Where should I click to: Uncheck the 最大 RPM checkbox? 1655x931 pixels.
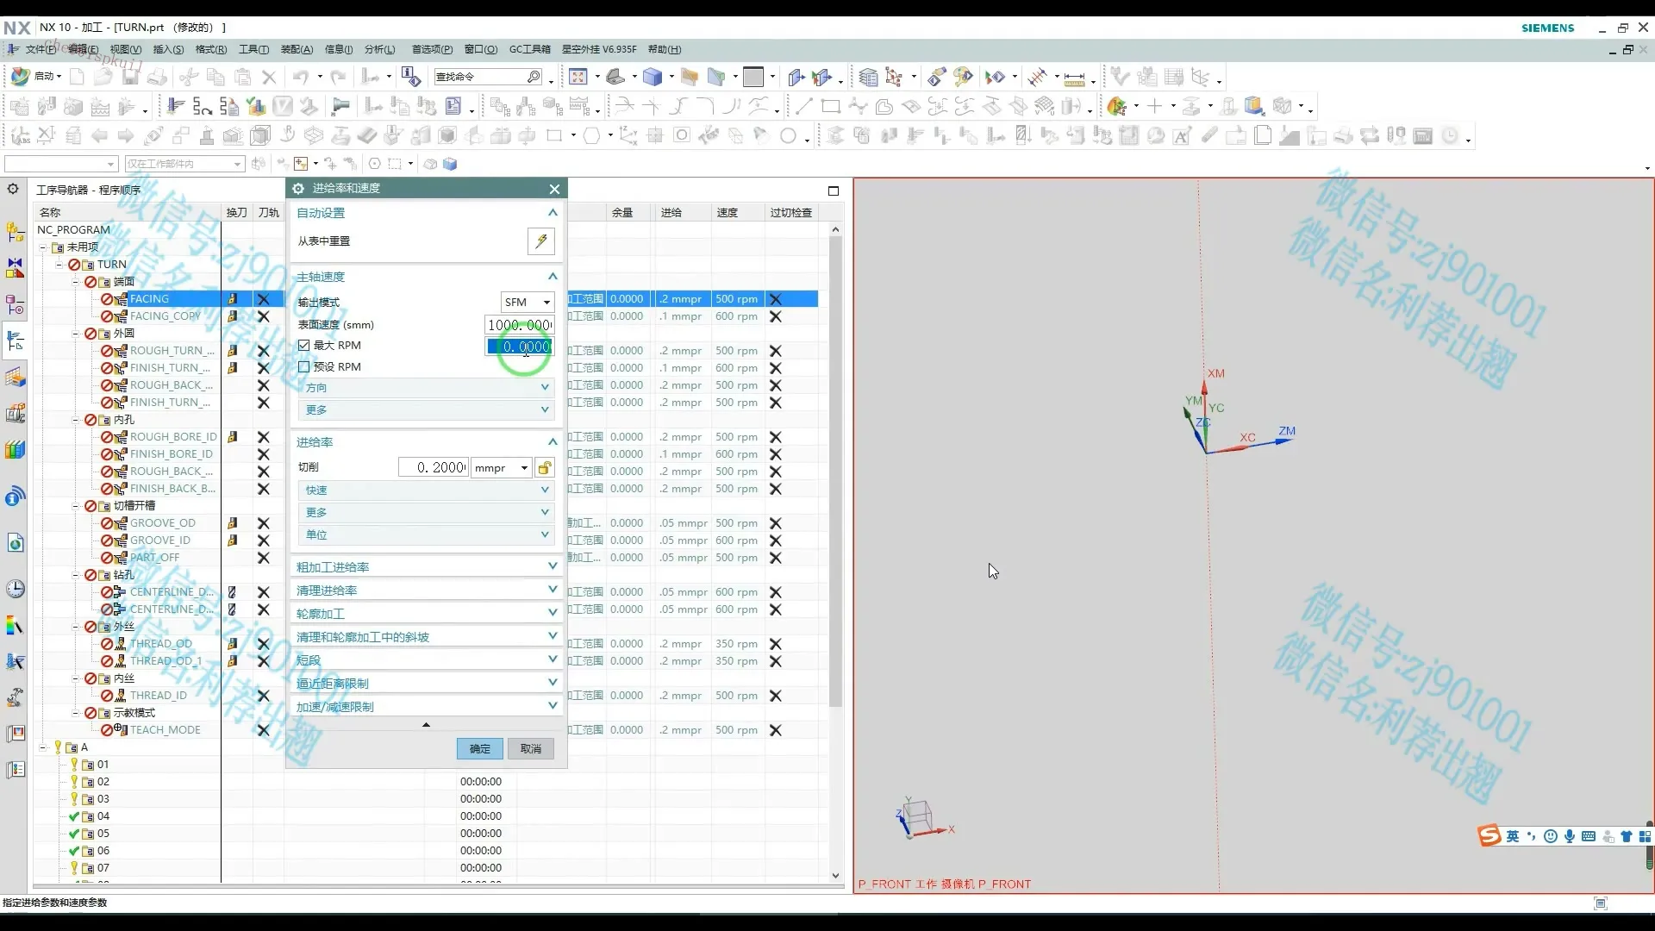(x=303, y=345)
